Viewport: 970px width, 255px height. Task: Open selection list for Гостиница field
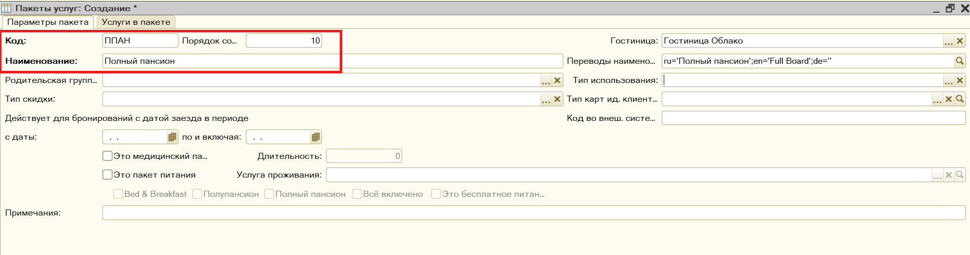pyautogui.click(x=948, y=41)
